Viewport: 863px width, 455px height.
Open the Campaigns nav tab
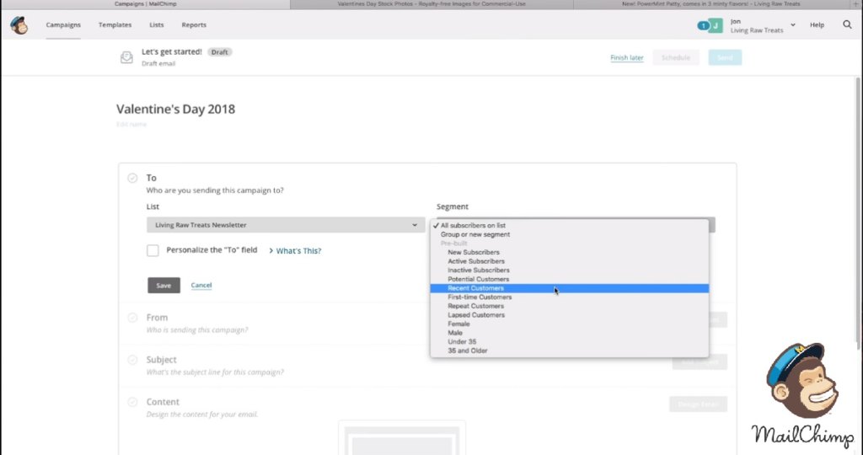[63, 24]
